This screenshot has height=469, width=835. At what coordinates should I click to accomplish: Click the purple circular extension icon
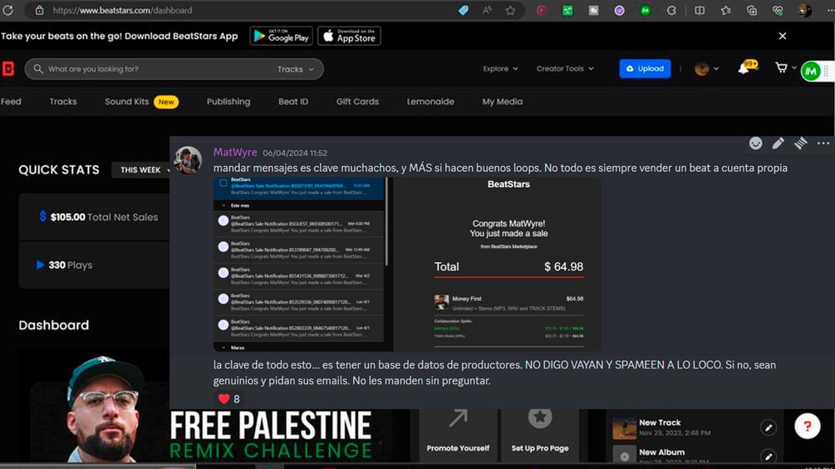tap(619, 10)
